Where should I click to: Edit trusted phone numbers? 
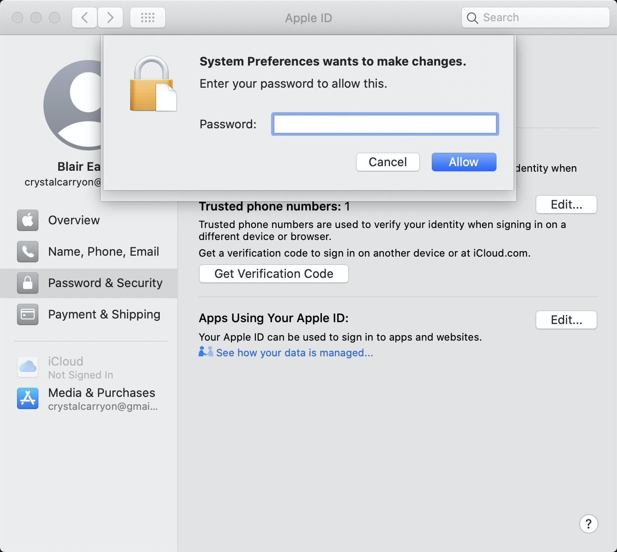(566, 204)
